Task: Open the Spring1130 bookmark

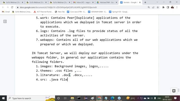Action: [x=119, y=12]
